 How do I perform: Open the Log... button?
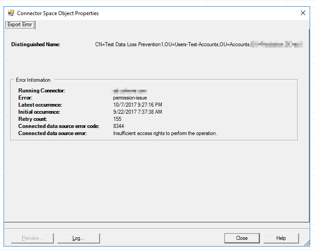click(x=78, y=238)
